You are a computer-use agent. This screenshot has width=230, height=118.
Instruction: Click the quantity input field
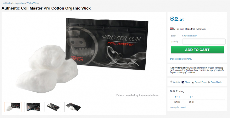204,42
